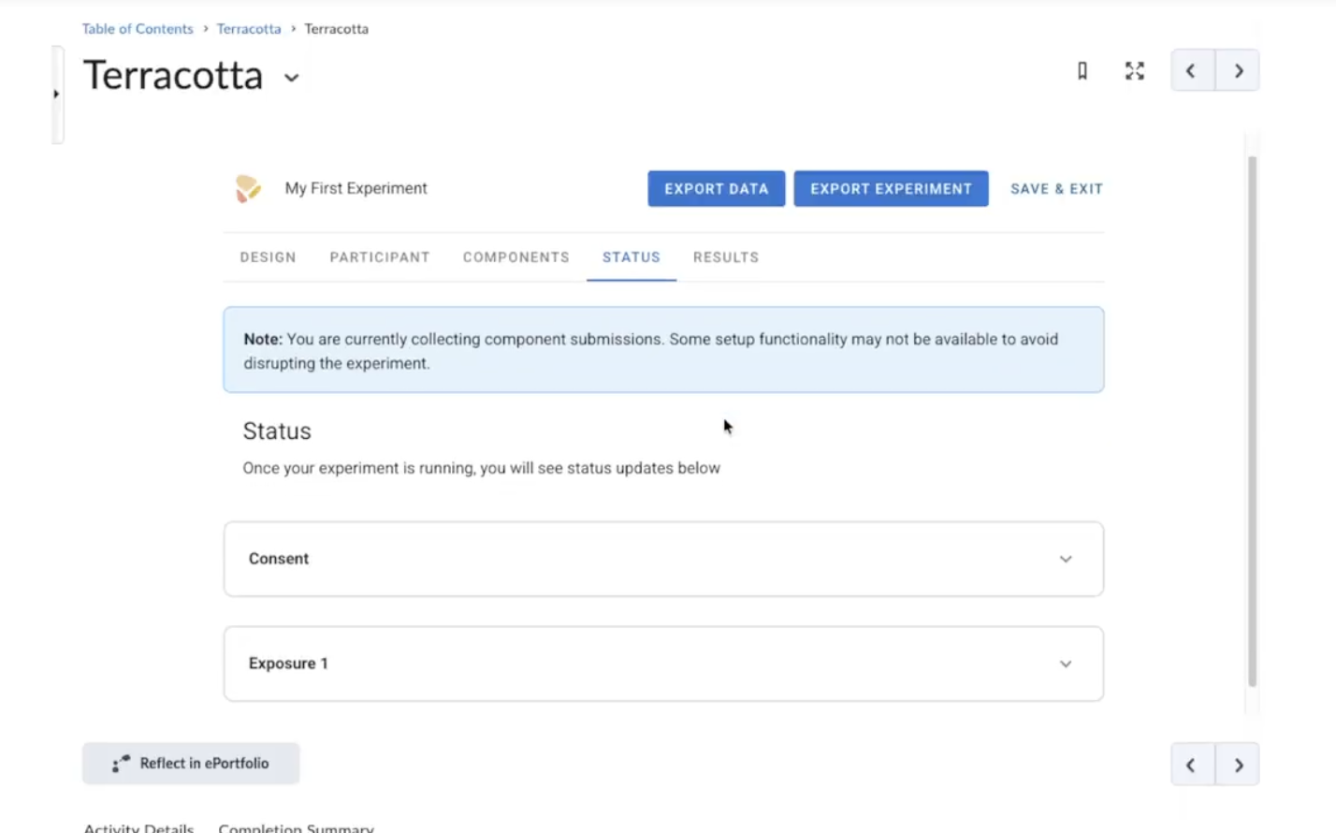Switch to the Design tab
This screenshot has width=1336, height=833.
[268, 257]
